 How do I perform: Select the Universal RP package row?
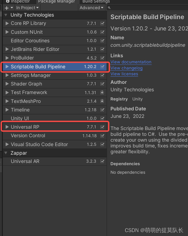[x=55, y=127]
